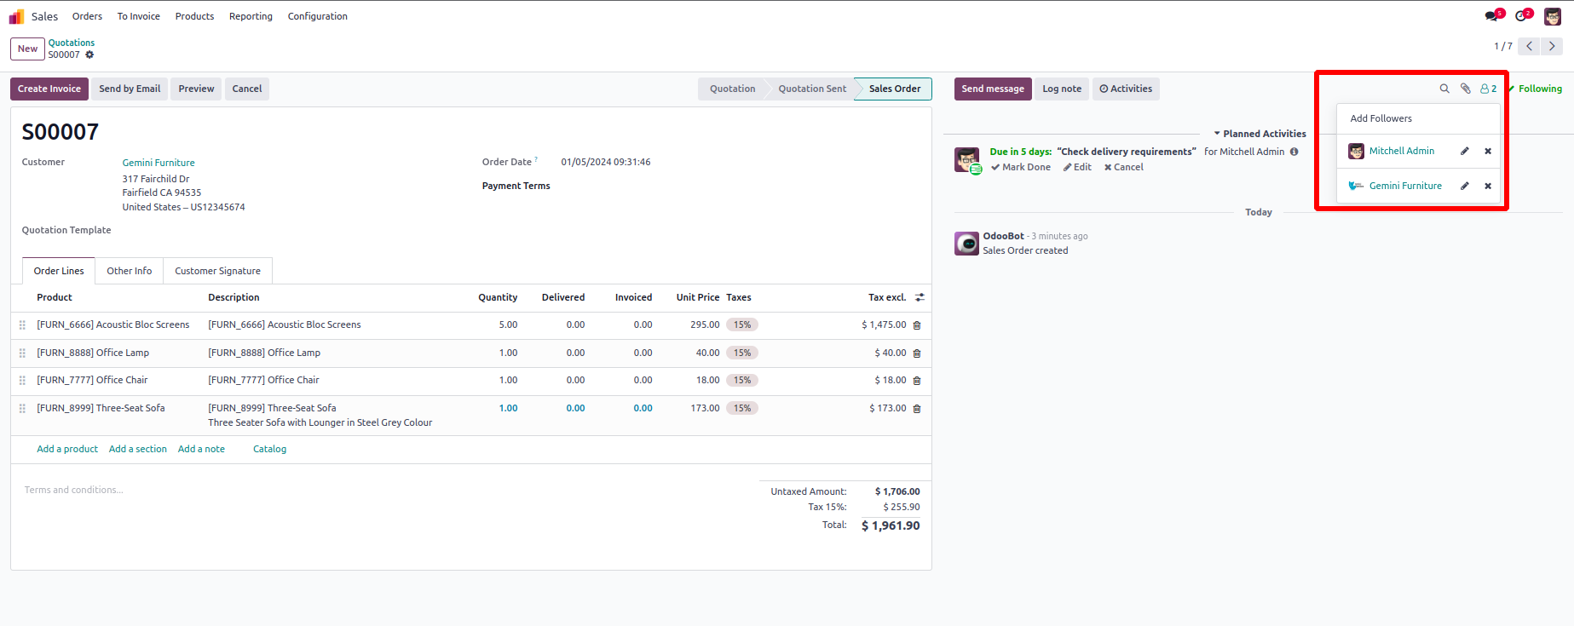The image size is (1574, 626).
Task: Toggle the Following status
Action: pos(1535,89)
